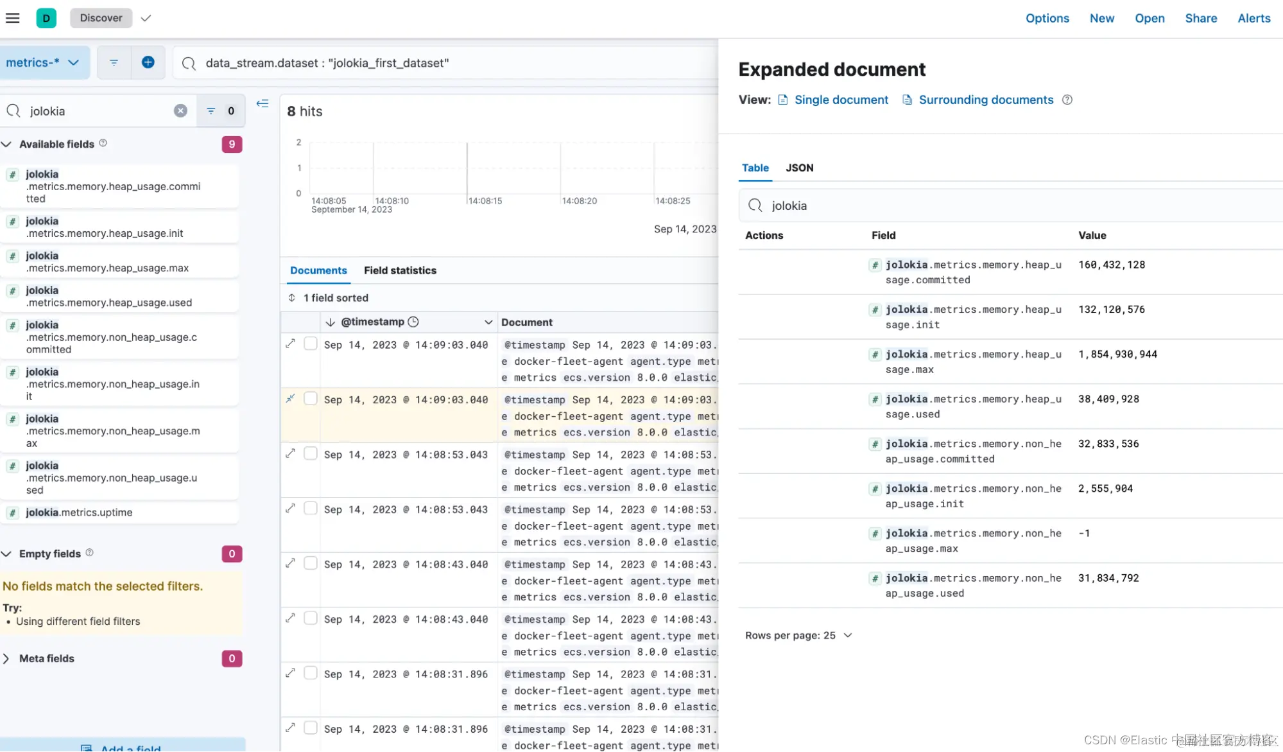Click Share in the top menu

(x=1200, y=18)
